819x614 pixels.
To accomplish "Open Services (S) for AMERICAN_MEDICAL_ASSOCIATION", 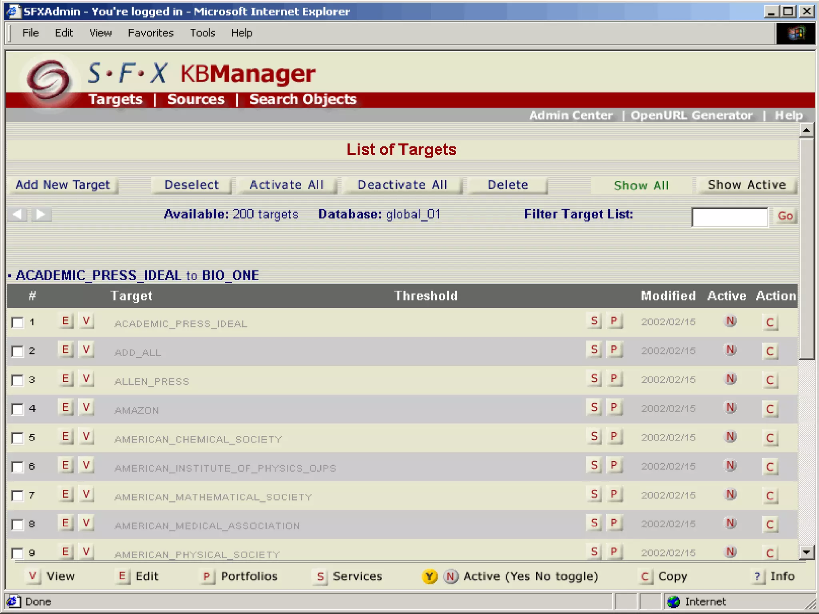I will click(594, 523).
